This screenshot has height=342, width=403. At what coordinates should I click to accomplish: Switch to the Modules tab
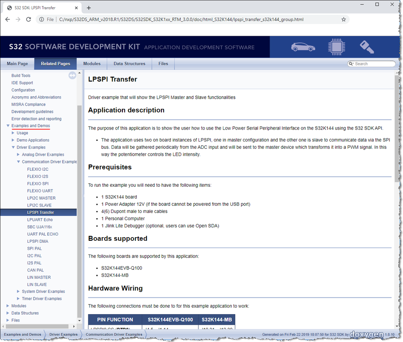(92, 64)
